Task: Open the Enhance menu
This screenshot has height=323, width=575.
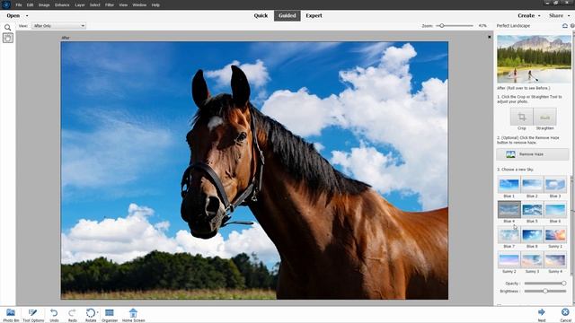Action: click(62, 5)
